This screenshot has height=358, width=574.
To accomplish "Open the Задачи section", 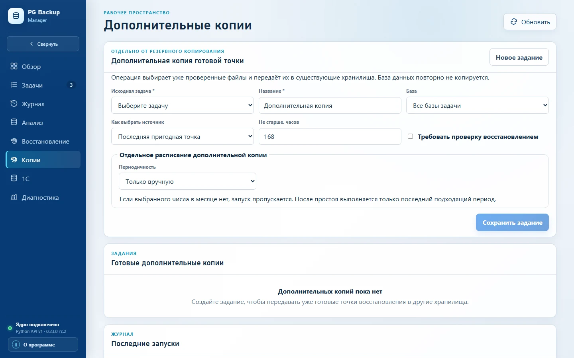I will point(43,85).
